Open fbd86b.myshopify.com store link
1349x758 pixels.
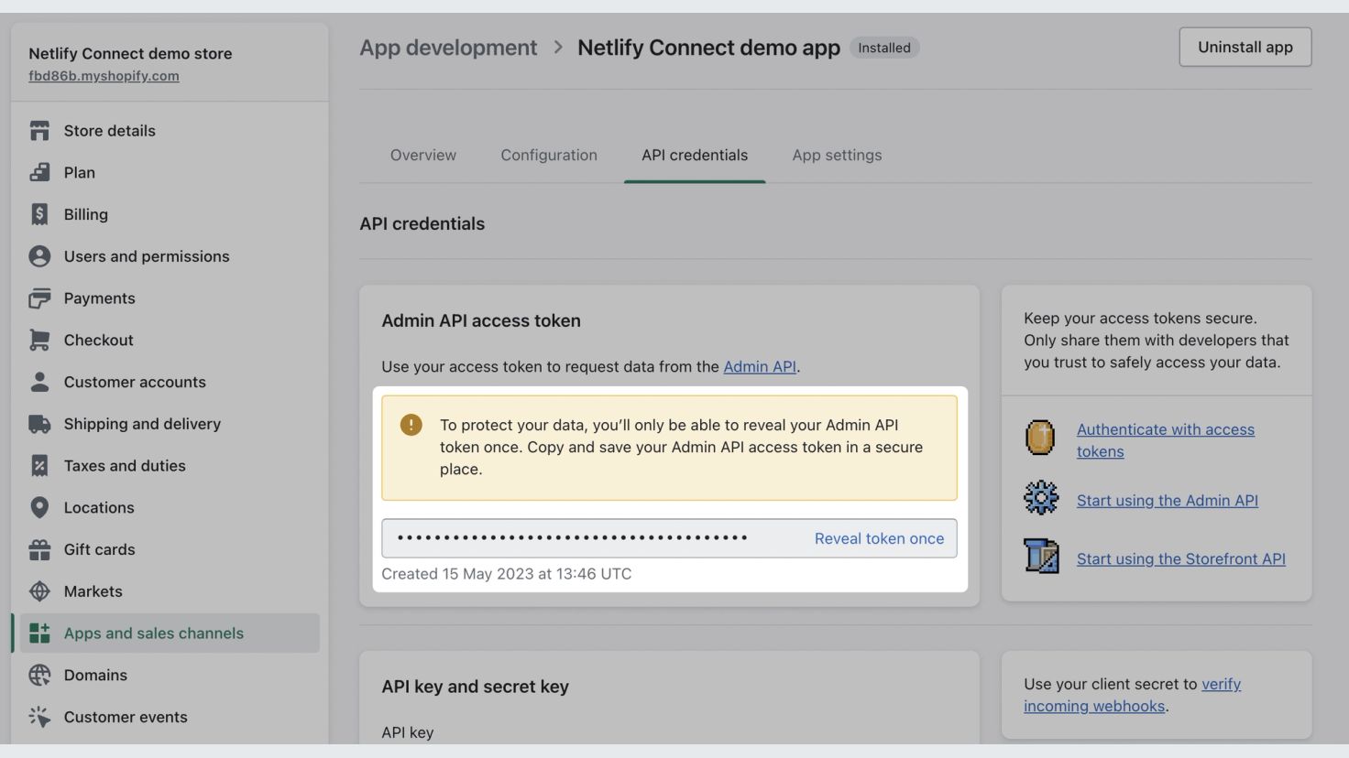tap(104, 76)
